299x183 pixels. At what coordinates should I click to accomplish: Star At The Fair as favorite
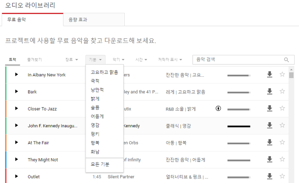(282, 142)
